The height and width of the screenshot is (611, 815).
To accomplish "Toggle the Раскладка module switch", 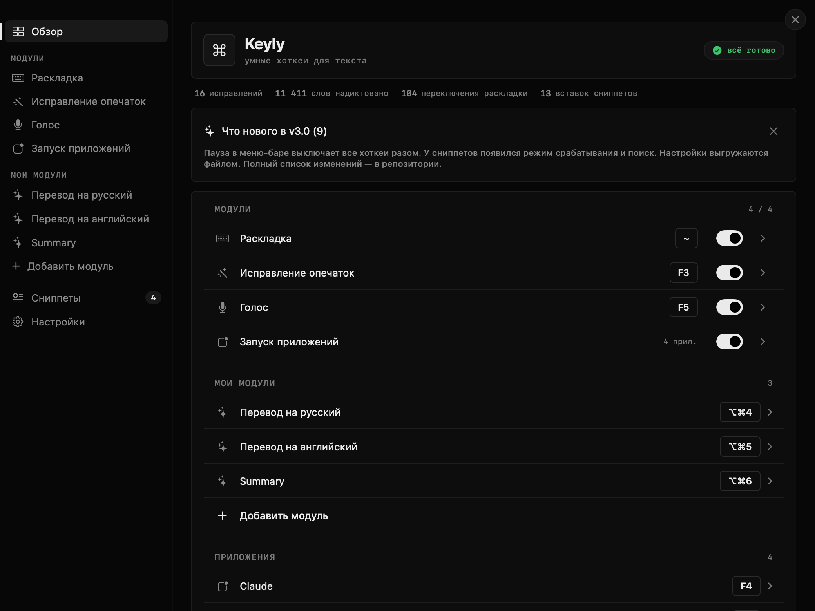I will click(x=730, y=238).
